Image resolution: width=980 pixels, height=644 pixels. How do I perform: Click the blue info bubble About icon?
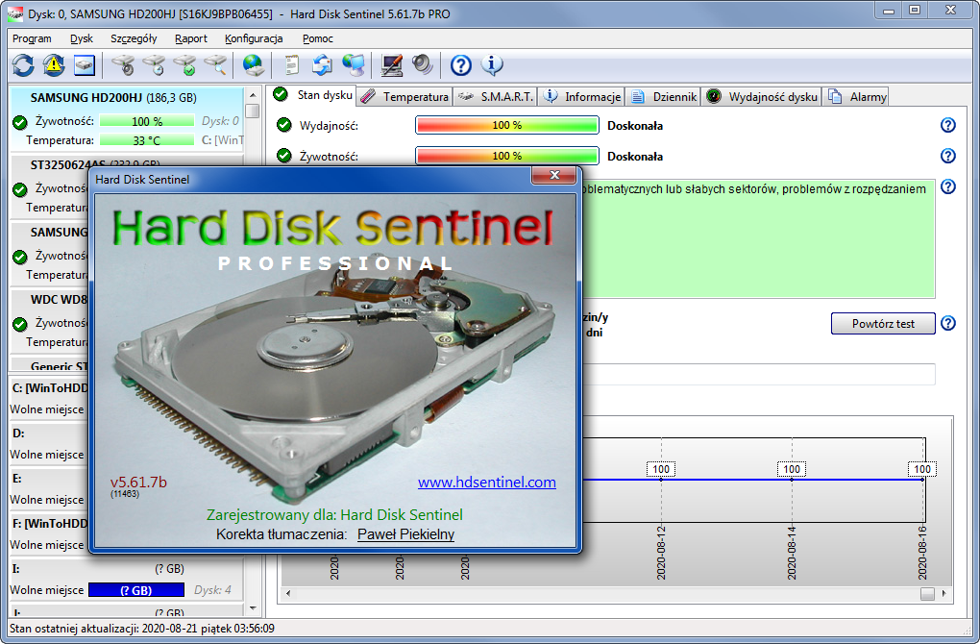(492, 65)
